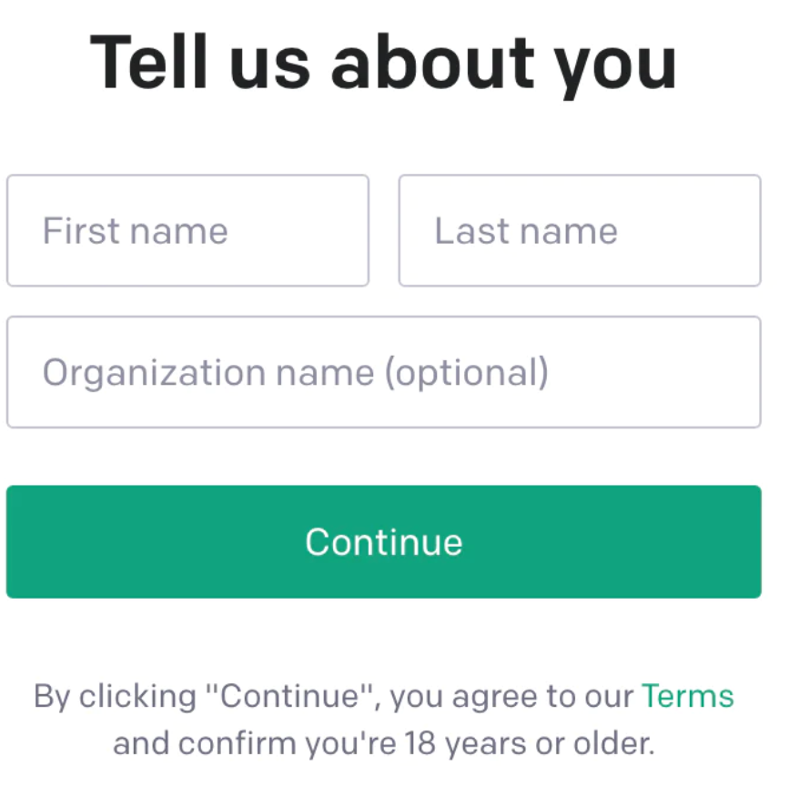This screenshot has height=786, width=809.
Task: Click the word "about" in the title
Action: click(x=431, y=63)
